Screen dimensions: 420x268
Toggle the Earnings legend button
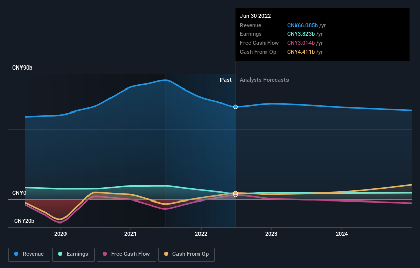[73, 254]
